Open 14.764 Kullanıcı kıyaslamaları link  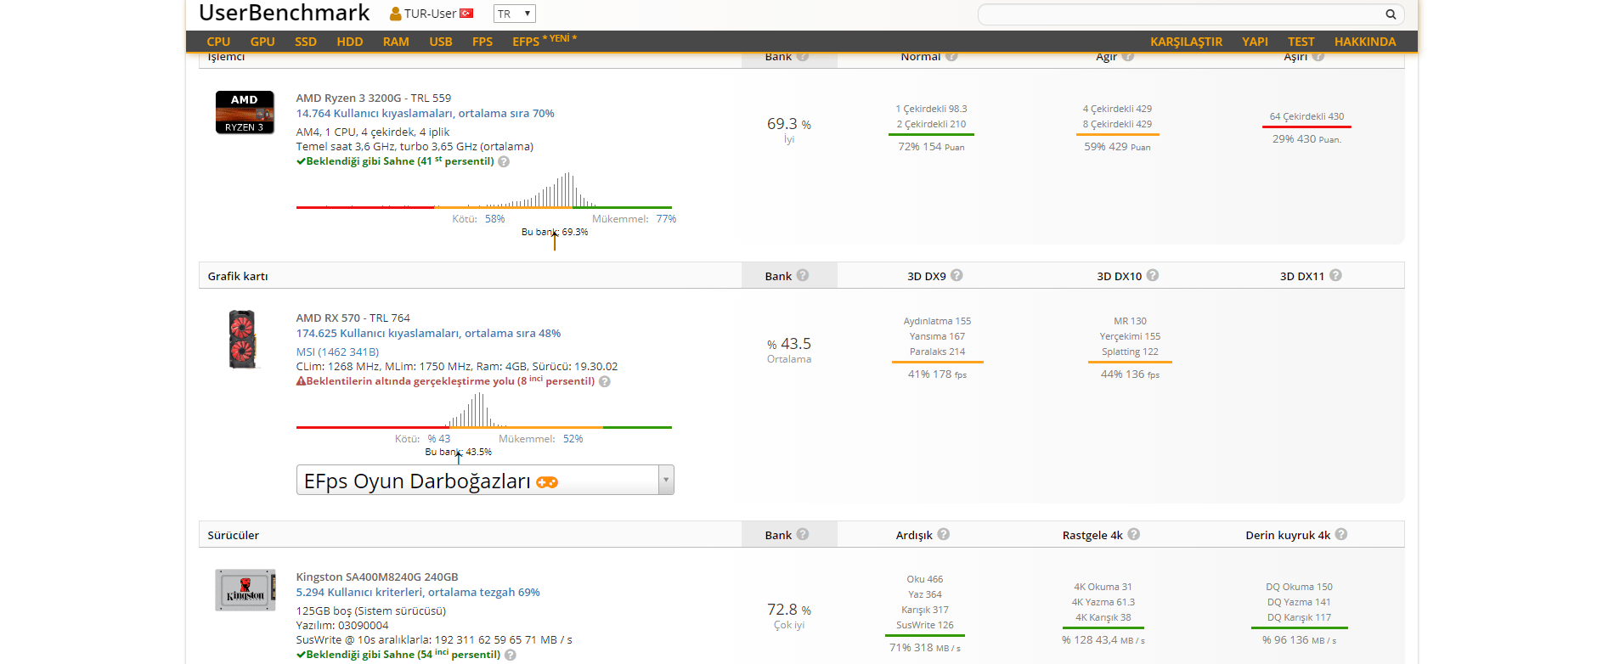(426, 114)
